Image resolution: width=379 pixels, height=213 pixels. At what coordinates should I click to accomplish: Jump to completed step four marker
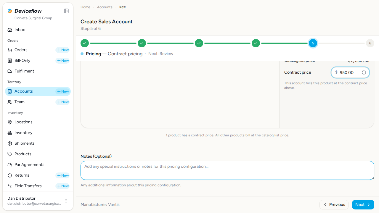[256, 43]
